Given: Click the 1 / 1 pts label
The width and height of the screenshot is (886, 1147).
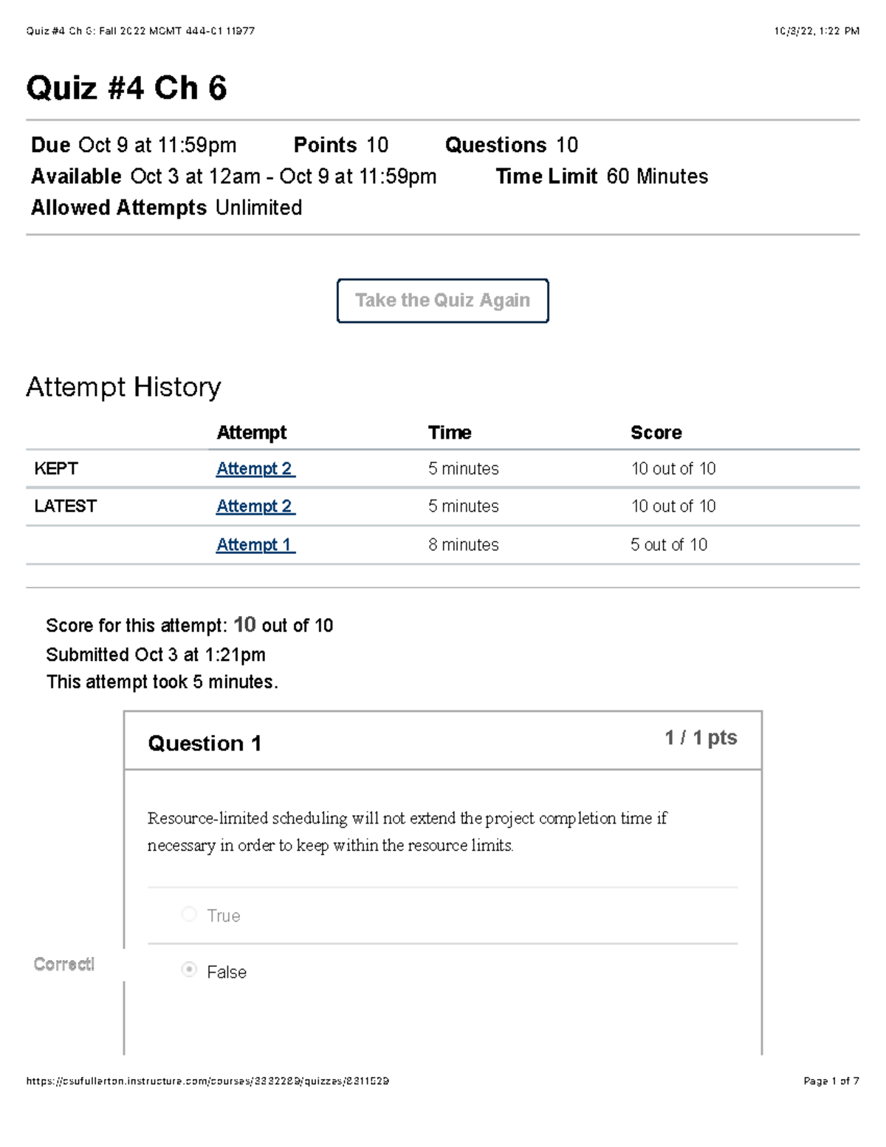Looking at the screenshot, I should pyautogui.click(x=700, y=738).
